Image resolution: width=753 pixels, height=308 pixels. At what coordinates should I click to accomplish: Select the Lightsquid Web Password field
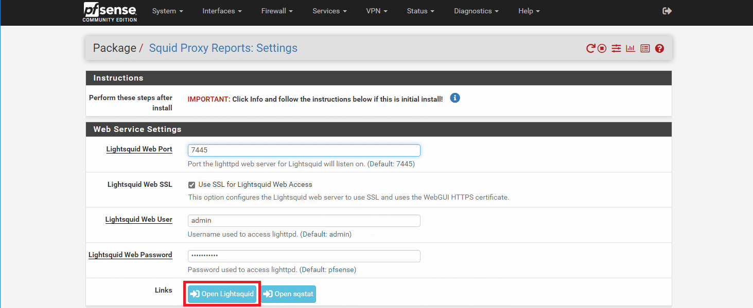click(x=304, y=256)
